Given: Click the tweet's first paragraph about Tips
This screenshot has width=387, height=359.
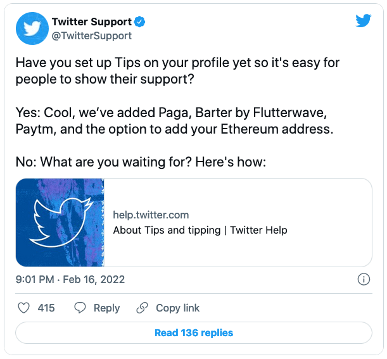Looking at the screenshot, I should coord(177,71).
